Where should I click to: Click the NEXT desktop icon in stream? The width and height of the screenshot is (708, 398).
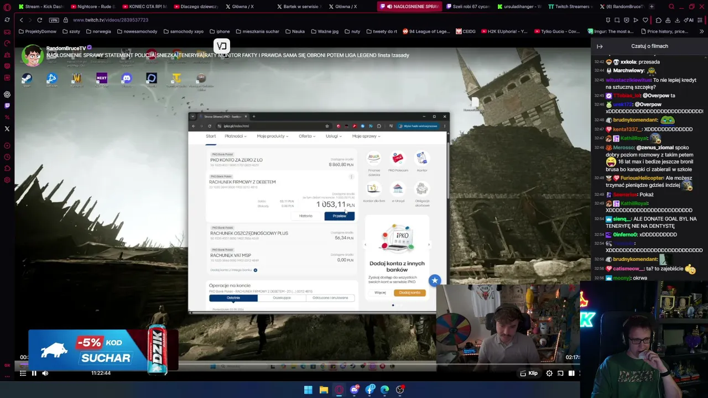pyautogui.click(x=101, y=79)
